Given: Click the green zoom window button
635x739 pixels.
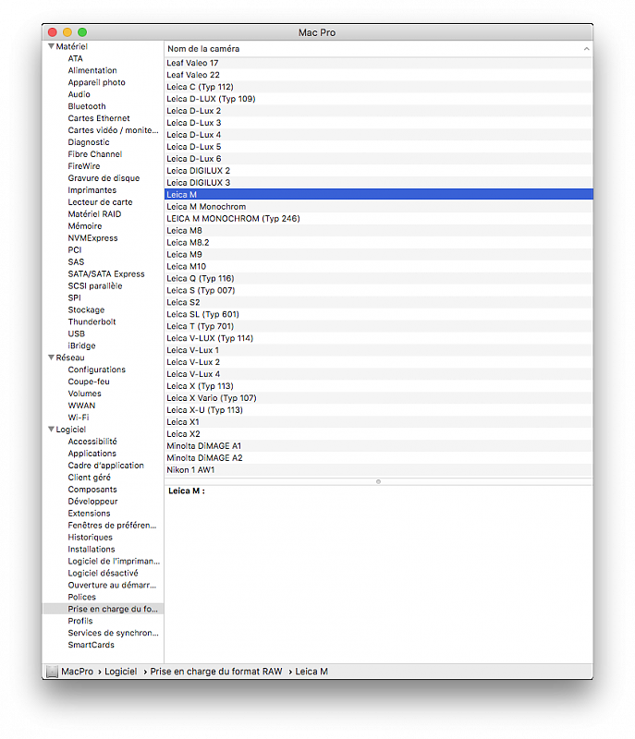Looking at the screenshot, I should pos(82,32).
